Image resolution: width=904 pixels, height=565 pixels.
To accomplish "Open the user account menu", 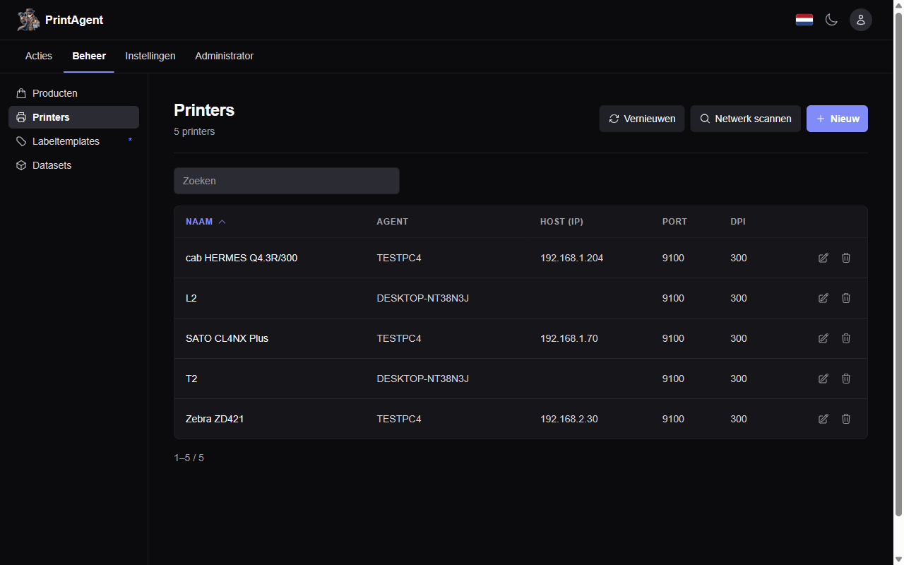I will click(861, 20).
